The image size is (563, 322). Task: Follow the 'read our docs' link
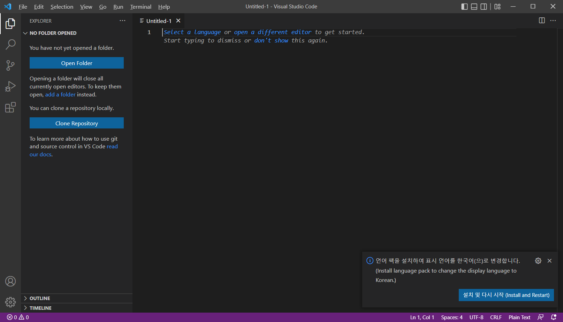(74, 150)
